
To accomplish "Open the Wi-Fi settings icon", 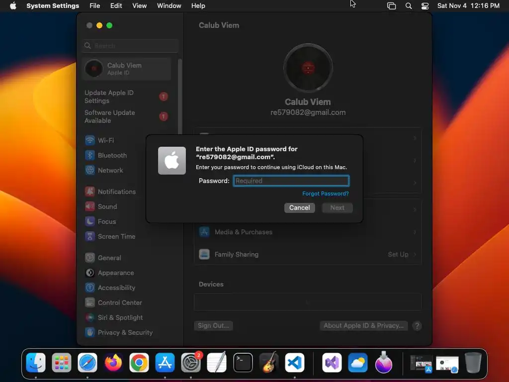I will [90, 140].
